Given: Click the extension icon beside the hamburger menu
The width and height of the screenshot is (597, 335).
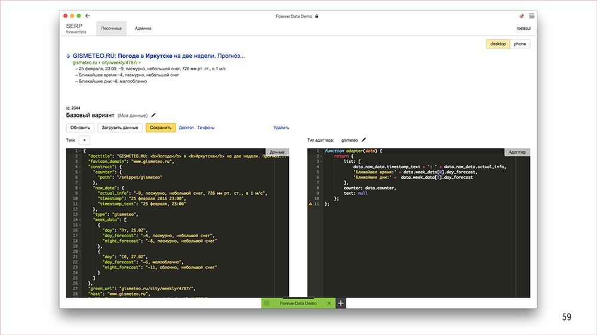Looking at the screenshot, I should coord(522,16).
